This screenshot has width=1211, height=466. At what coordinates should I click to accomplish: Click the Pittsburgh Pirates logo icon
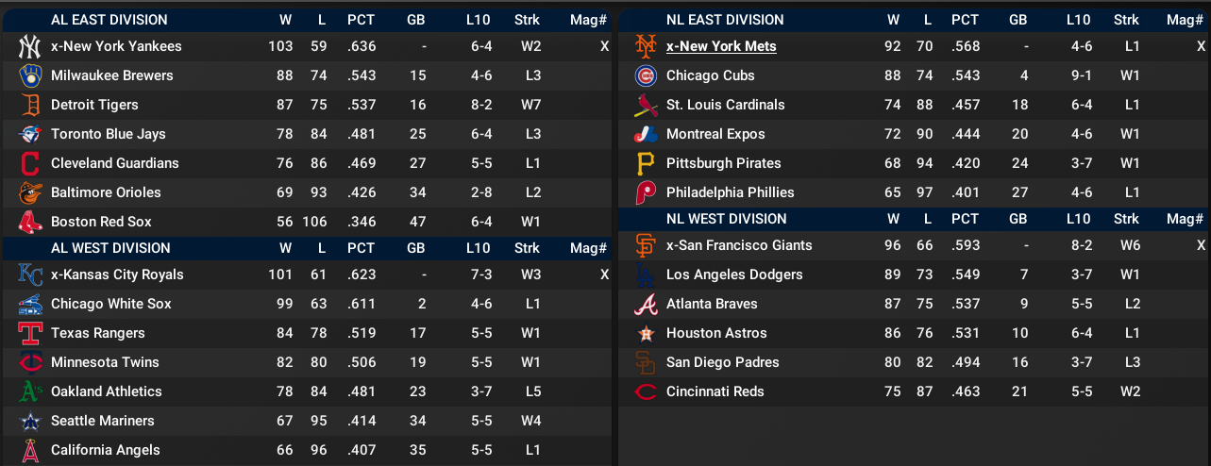tap(646, 163)
